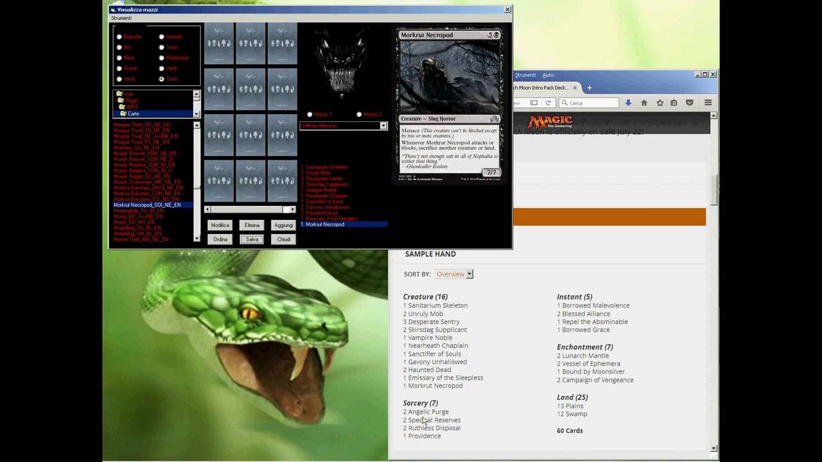
Task: Click the blue downloads arrow in browser
Action: click(x=628, y=103)
